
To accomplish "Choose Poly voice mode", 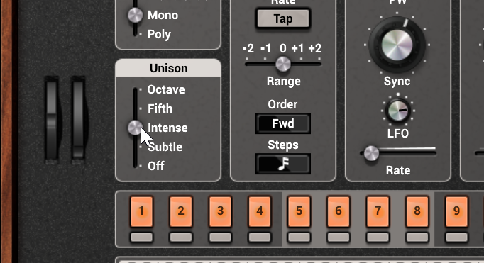I will point(159,34).
